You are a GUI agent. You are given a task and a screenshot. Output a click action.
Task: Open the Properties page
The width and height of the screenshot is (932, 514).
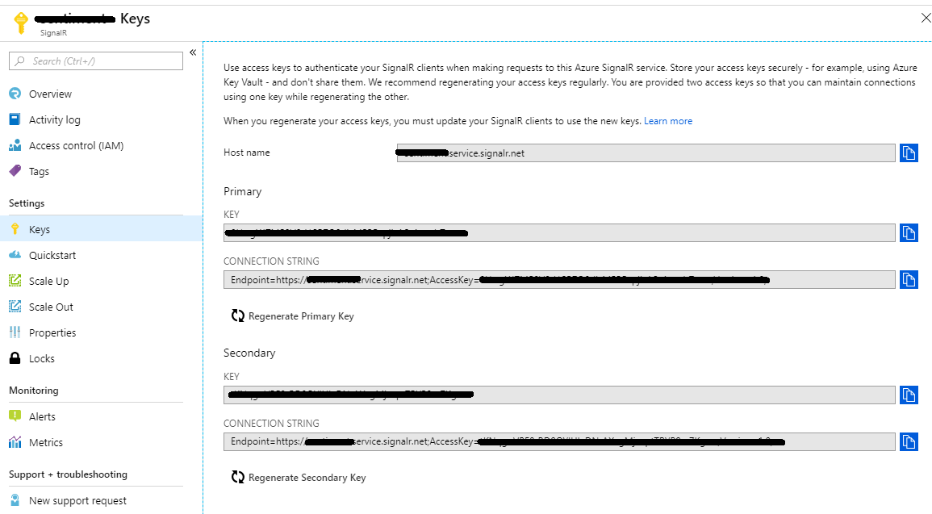click(52, 332)
